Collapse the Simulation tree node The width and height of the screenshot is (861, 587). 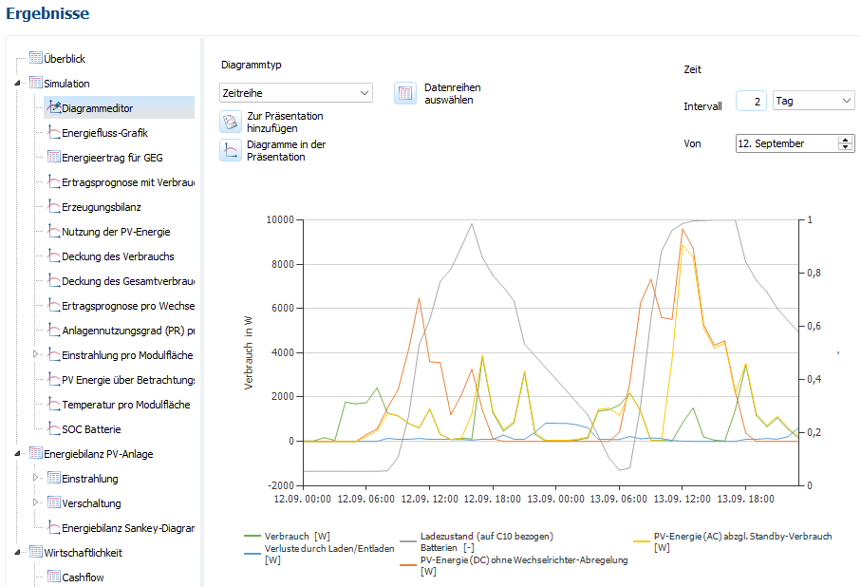[x=20, y=84]
